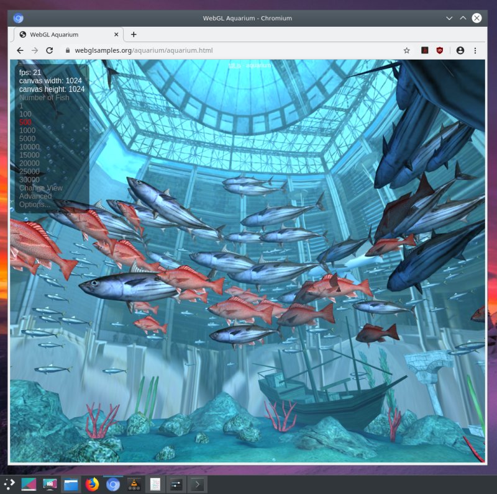This screenshot has width=497, height=494.
Task: Open the Chrome three-dot menu
Action: 475,50
